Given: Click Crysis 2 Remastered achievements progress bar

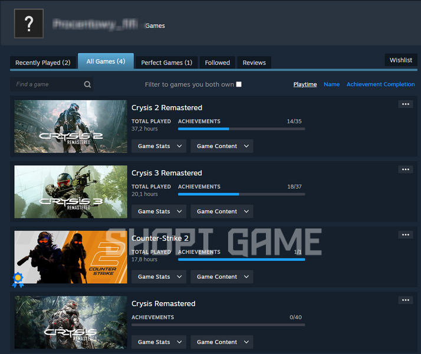Looking at the screenshot, I should point(241,129).
